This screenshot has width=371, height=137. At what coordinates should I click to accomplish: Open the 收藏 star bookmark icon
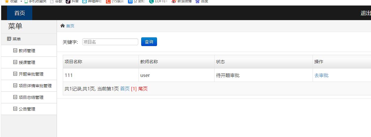pos(7,1)
